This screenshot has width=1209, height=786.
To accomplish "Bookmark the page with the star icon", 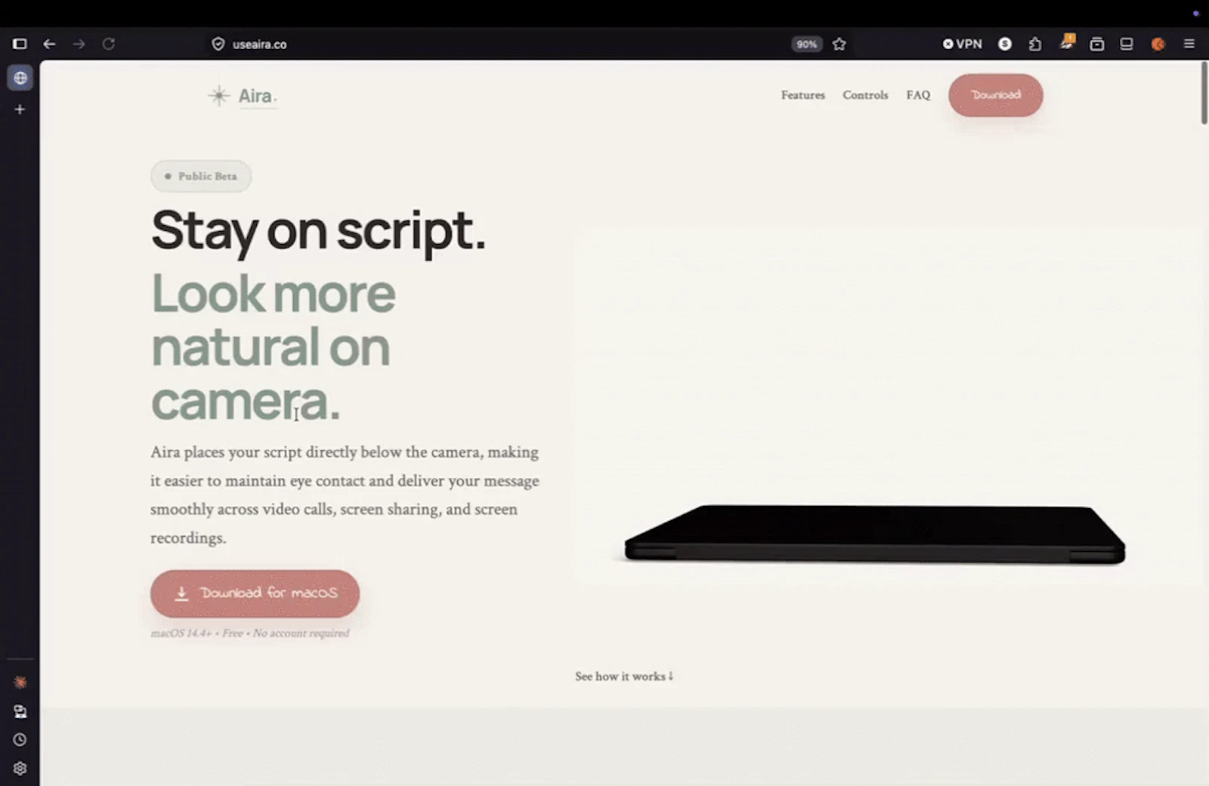I will coord(839,44).
